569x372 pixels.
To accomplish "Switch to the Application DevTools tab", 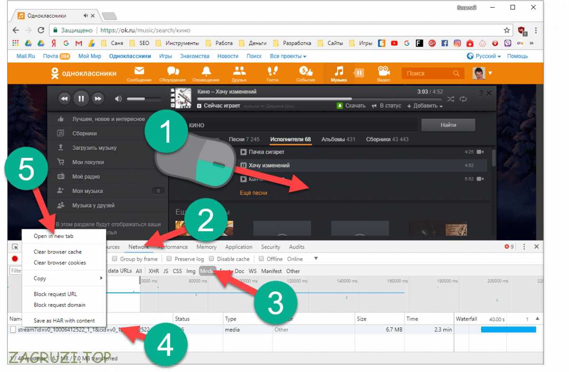I will [239, 247].
